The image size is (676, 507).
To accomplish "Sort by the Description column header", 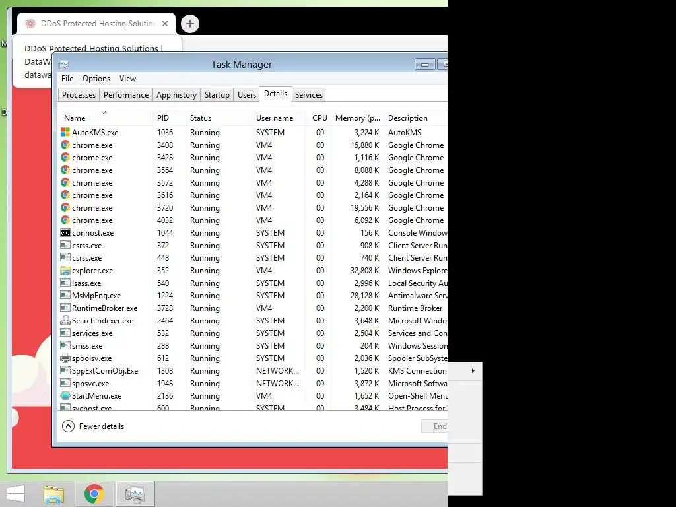I will (x=416, y=118).
